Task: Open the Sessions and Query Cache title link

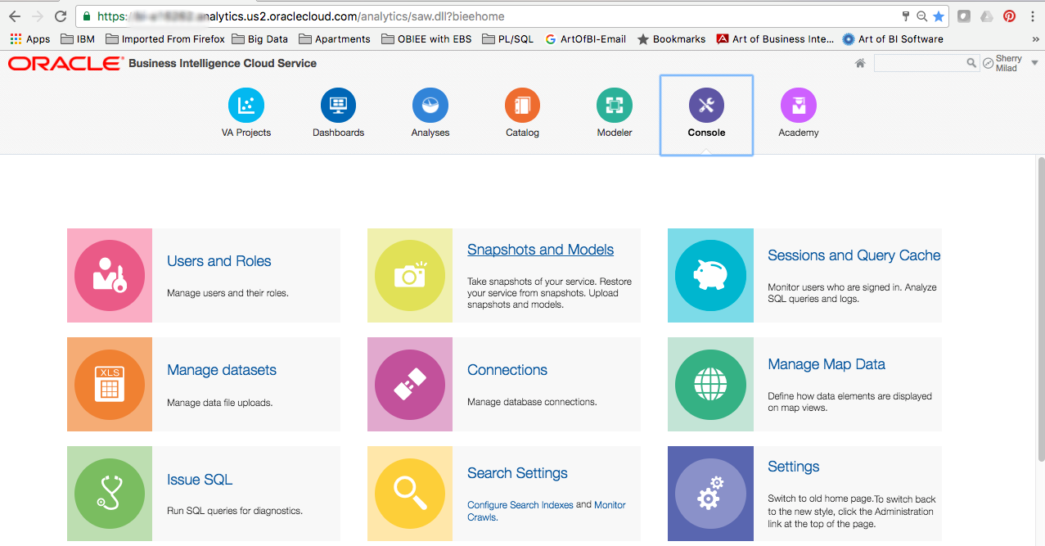Action: click(x=854, y=255)
